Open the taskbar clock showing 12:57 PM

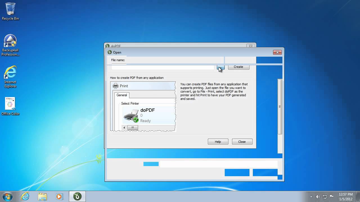point(346,197)
